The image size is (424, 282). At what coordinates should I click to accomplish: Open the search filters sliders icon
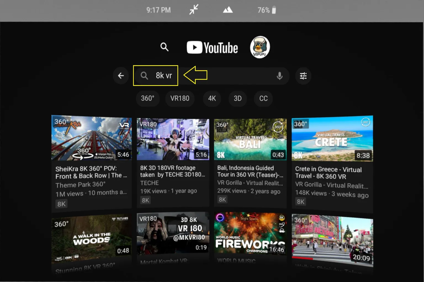pos(303,76)
